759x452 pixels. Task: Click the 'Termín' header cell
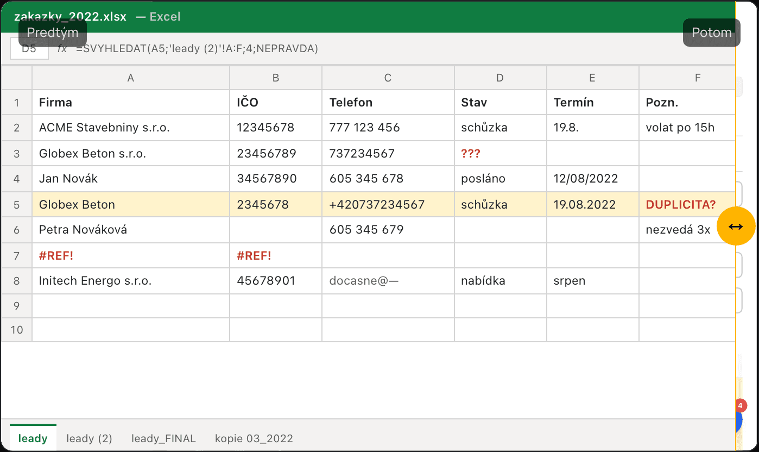click(593, 102)
